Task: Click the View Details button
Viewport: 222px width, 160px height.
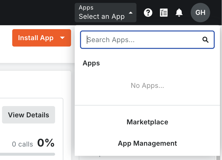Action: pos(28,115)
